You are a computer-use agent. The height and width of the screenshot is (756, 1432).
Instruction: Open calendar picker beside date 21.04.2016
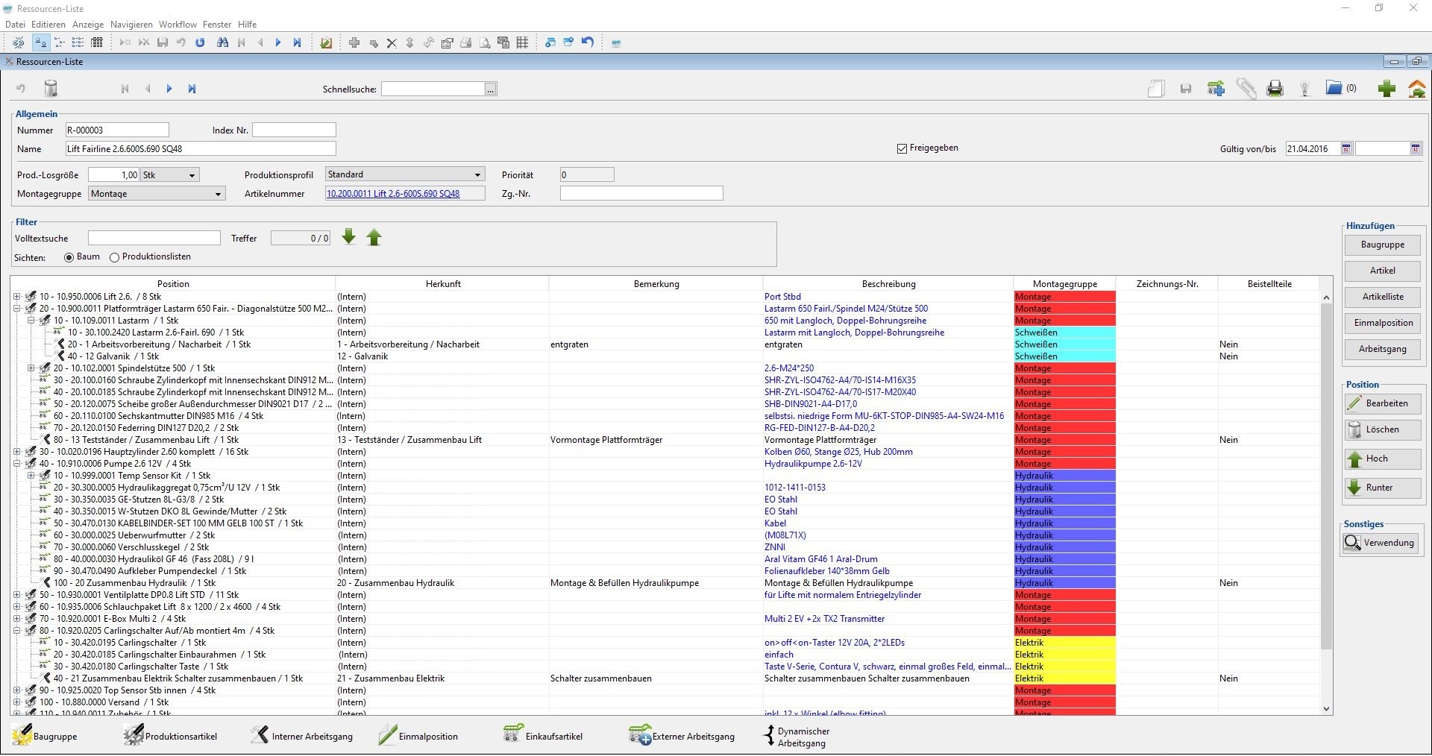1346,149
